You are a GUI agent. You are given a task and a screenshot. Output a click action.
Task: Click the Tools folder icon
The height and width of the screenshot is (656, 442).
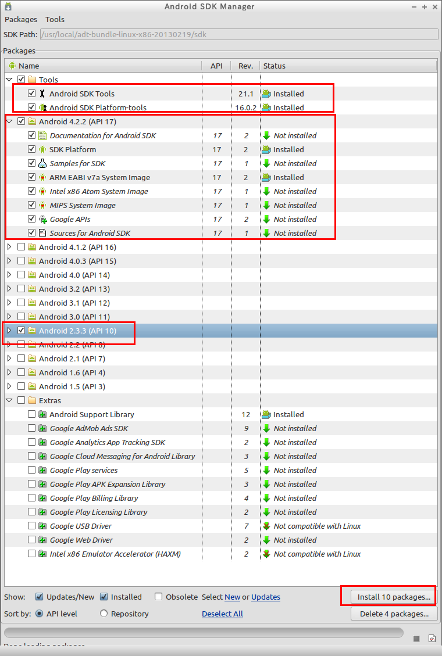point(32,80)
